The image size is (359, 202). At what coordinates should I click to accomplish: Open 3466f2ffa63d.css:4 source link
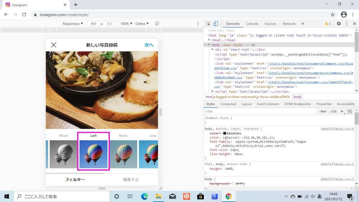coord(337,129)
